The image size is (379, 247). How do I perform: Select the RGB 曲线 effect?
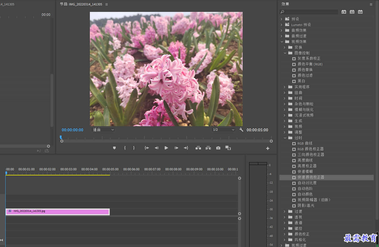(x=305, y=143)
